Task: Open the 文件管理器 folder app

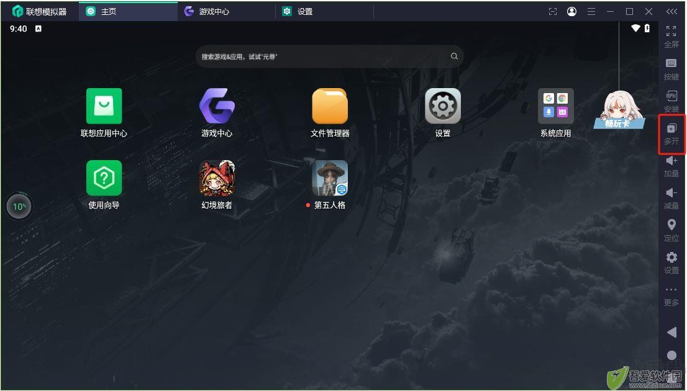Action: click(x=330, y=106)
